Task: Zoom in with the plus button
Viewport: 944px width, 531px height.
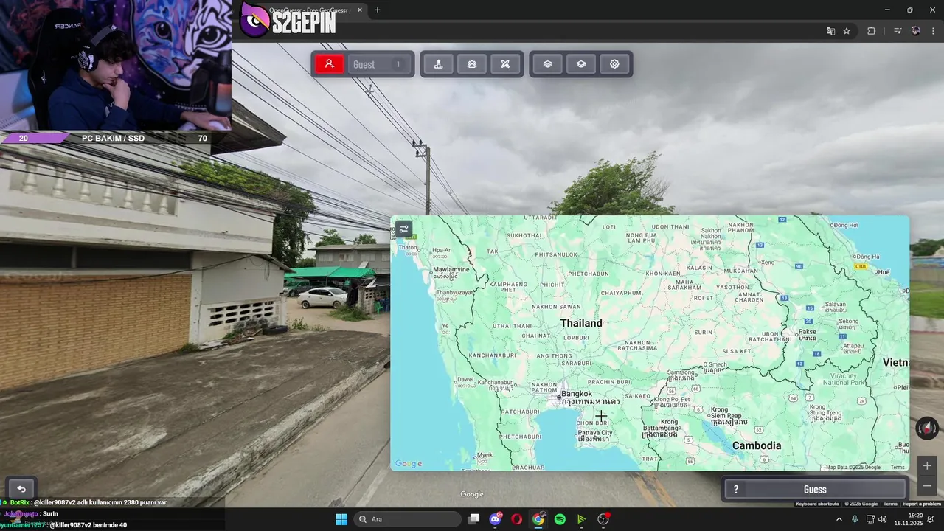Action: pos(927,465)
